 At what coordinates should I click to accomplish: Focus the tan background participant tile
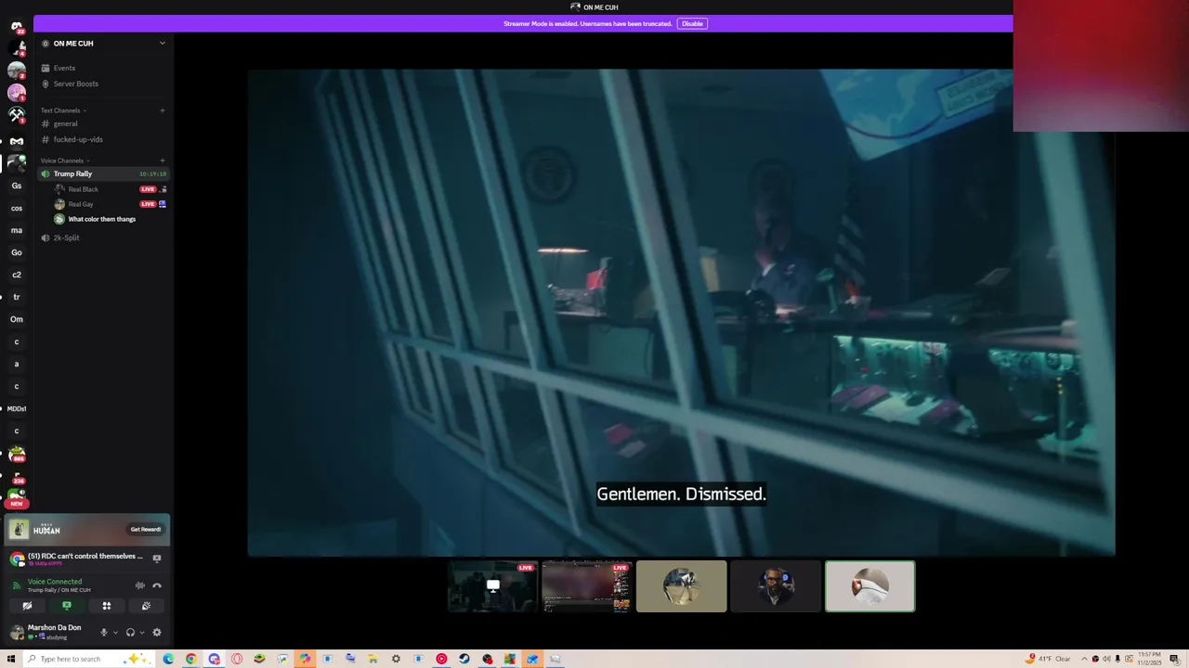coord(682,586)
